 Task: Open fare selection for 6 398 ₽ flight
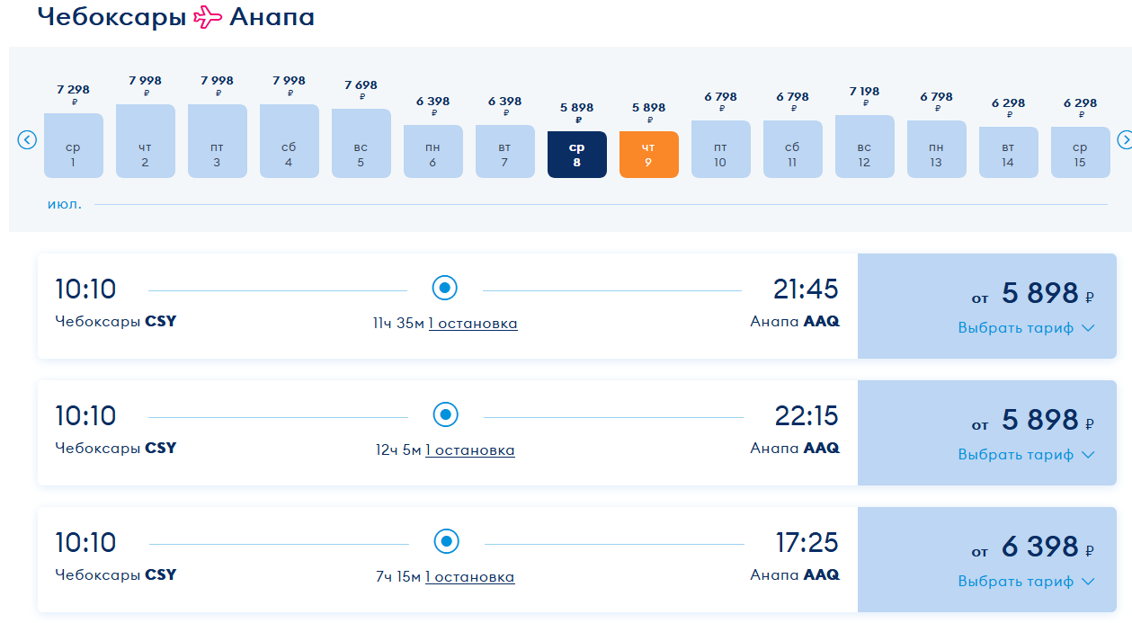point(1026,582)
